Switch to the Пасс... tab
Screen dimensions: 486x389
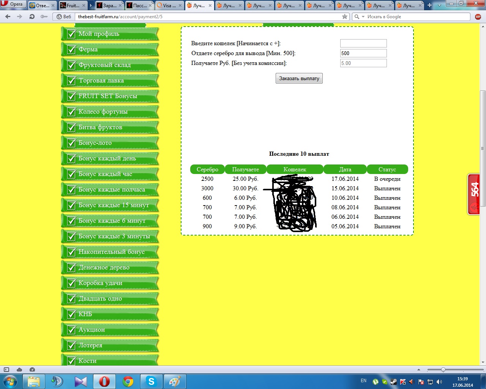(139, 5)
